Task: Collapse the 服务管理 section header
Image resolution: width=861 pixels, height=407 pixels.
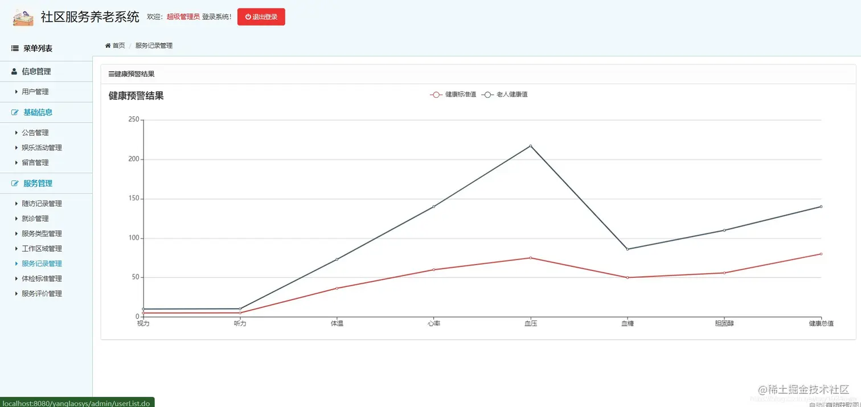Action: pyautogui.click(x=46, y=184)
